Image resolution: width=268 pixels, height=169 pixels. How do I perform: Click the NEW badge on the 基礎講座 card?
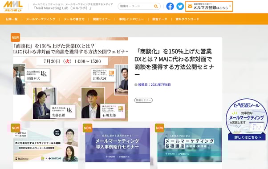click(160, 128)
